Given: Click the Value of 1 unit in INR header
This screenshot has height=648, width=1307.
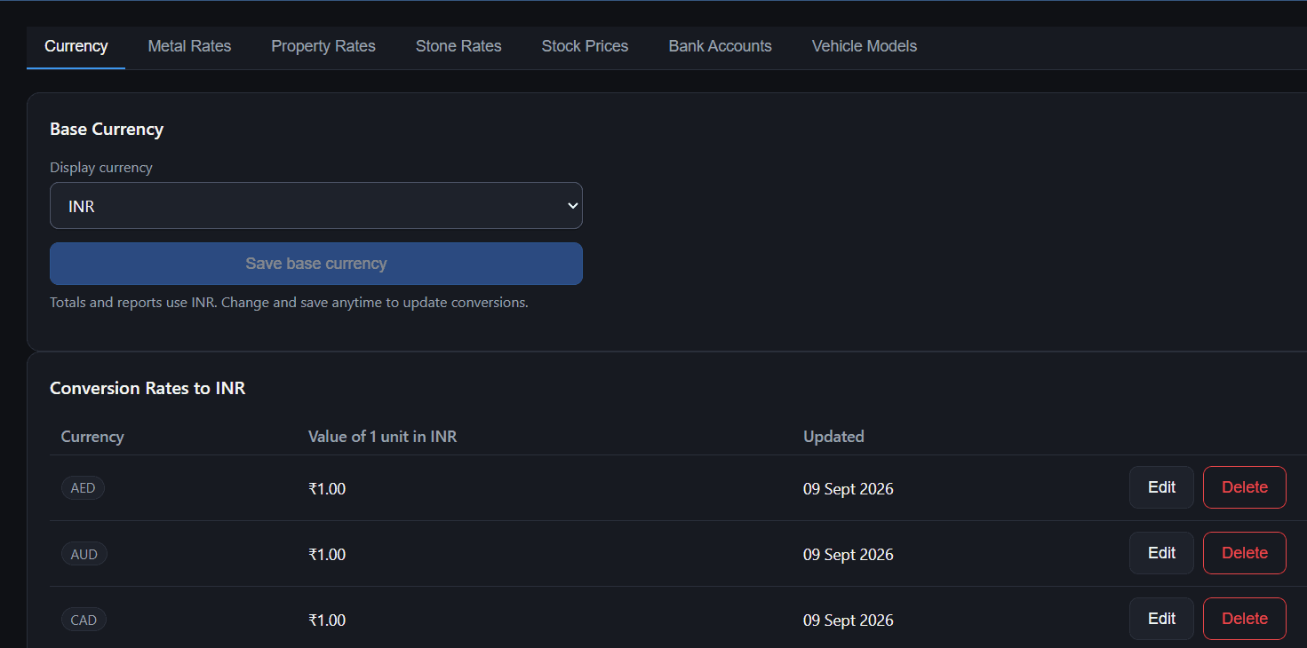Looking at the screenshot, I should point(383,437).
